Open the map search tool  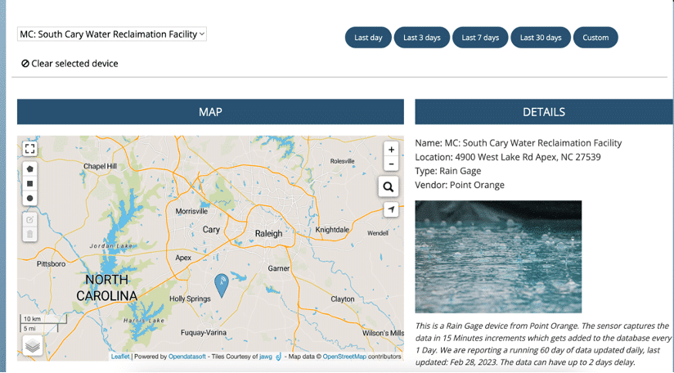(x=389, y=187)
